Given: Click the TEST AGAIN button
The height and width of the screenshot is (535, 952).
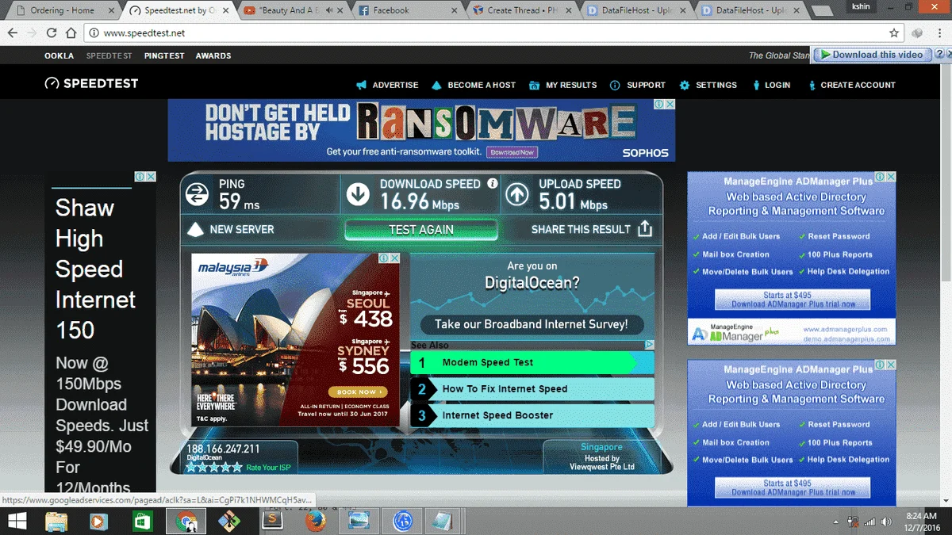Looking at the screenshot, I should click(421, 230).
